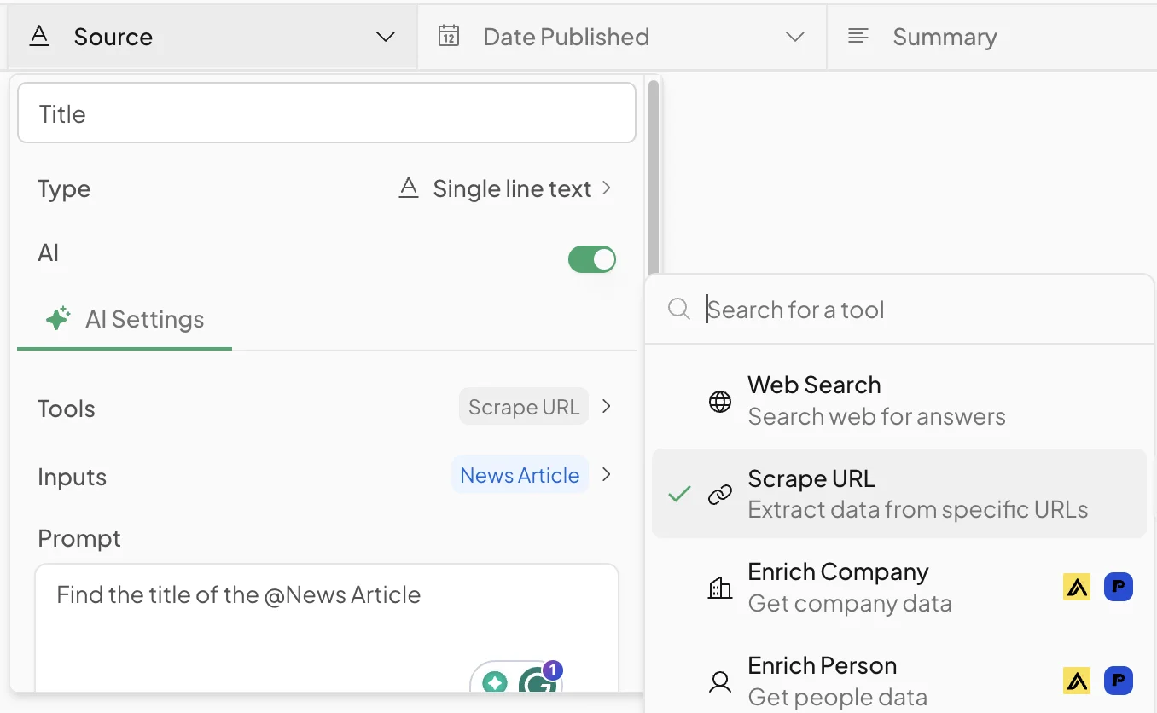Click the lines icon beside Summary

[x=858, y=36]
